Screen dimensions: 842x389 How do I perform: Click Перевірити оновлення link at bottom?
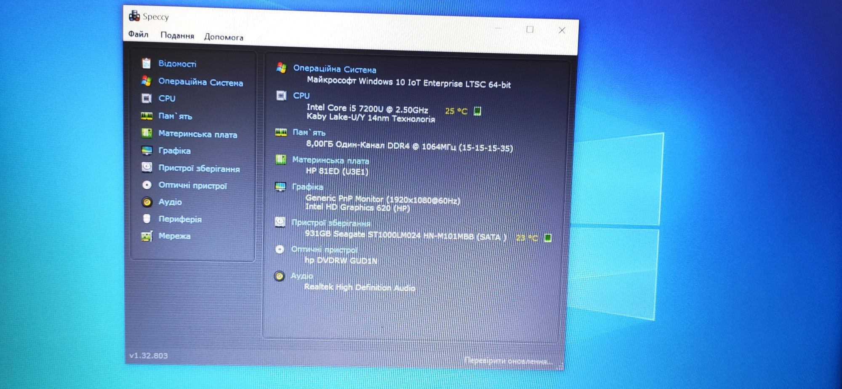(508, 361)
